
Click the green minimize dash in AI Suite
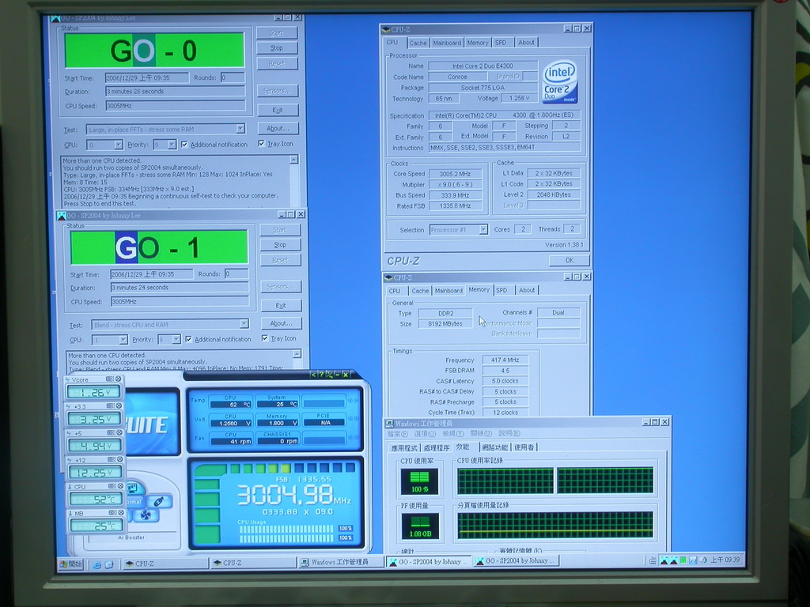point(337,374)
